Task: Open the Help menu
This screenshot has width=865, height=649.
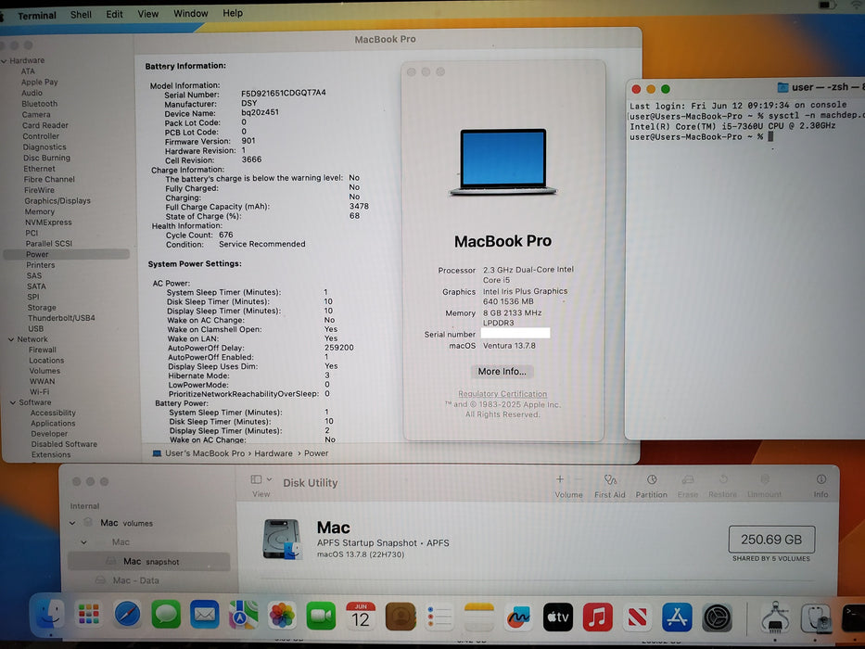Action: 233,13
